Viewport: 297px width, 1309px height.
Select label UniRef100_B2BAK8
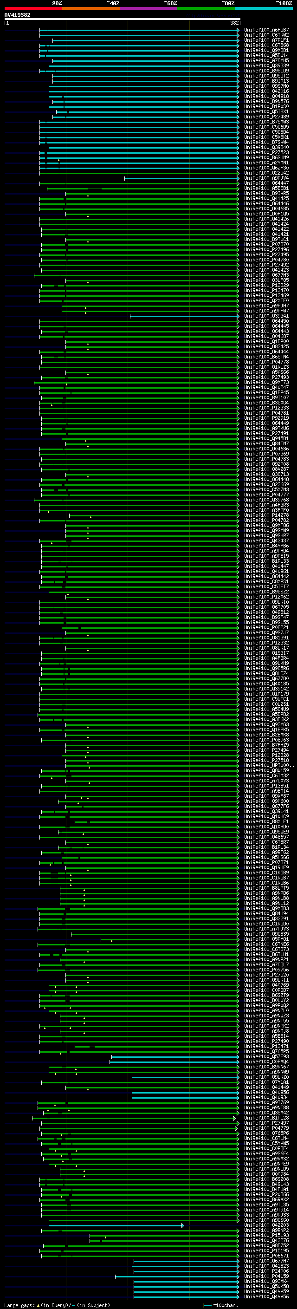(266, 735)
